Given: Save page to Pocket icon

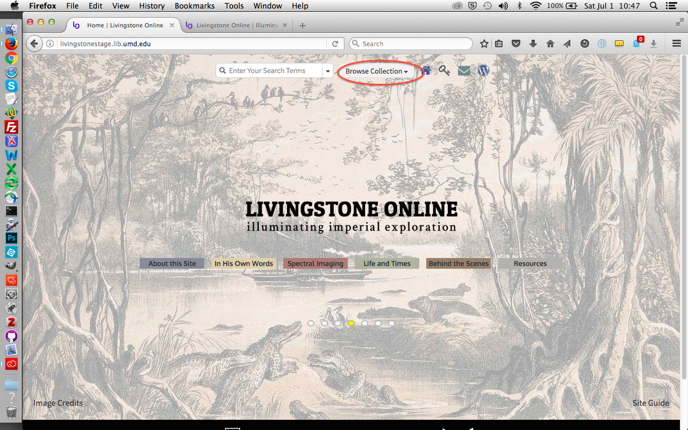Looking at the screenshot, I should [x=516, y=44].
